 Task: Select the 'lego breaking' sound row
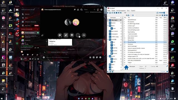tap(145, 32)
